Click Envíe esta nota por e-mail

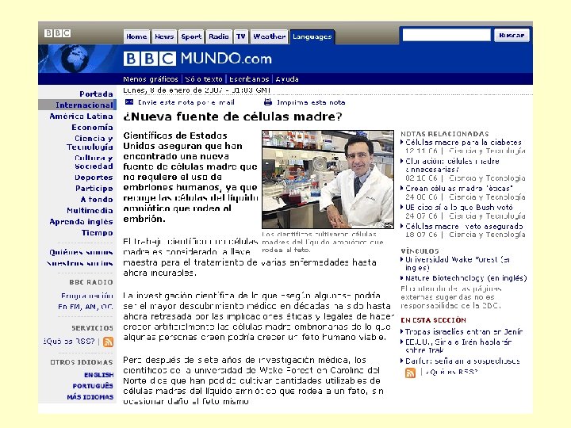click(186, 102)
